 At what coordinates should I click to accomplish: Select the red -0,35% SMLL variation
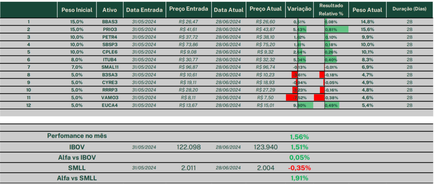click(x=299, y=168)
